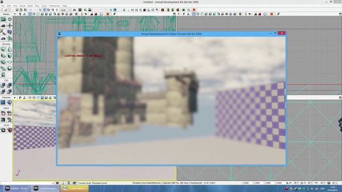Open Kismet with the green K icon
Screen dimensions: 342x192
85,10
